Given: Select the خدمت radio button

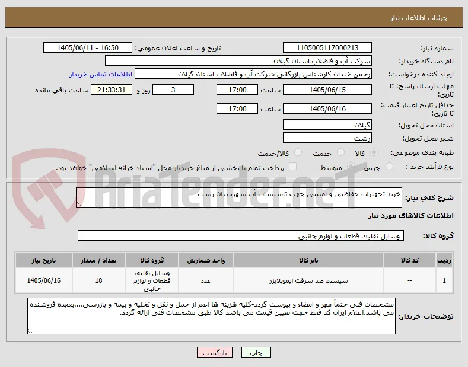Looking at the screenshot, I should (340, 152).
